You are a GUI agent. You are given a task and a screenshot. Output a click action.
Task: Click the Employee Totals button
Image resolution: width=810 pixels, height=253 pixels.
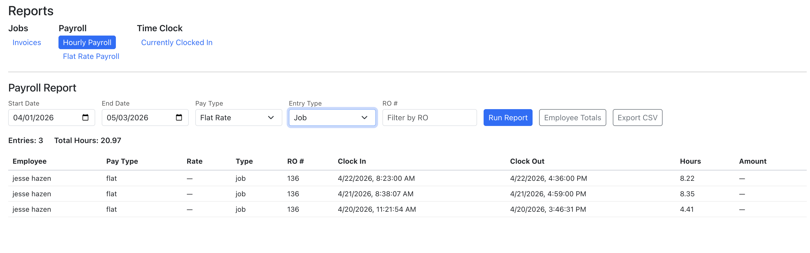tap(572, 117)
